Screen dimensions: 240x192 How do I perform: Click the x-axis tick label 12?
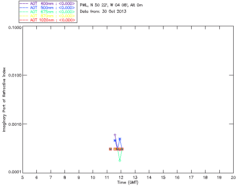pos(121,177)
